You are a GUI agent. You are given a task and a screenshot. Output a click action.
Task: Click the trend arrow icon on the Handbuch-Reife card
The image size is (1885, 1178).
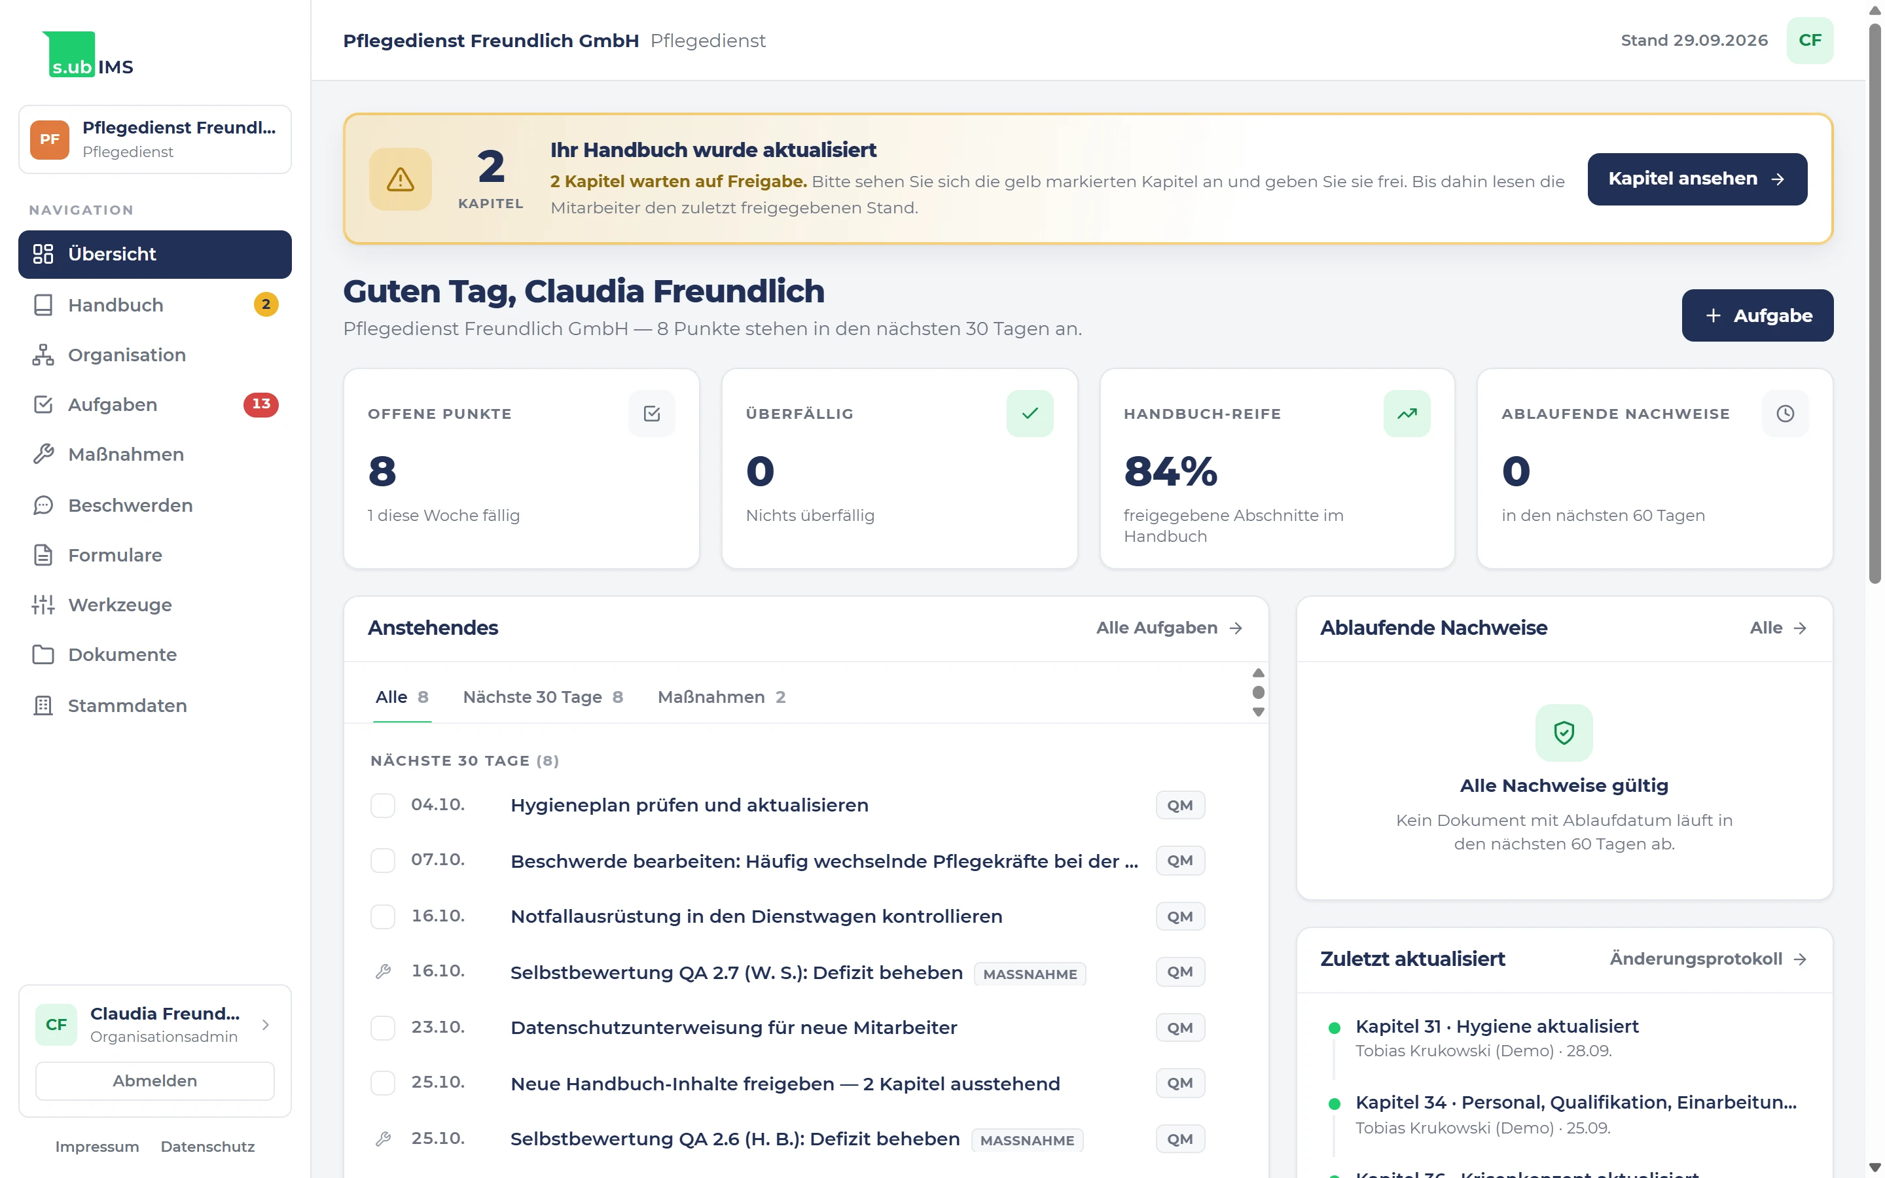pyautogui.click(x=1407, y=414)
